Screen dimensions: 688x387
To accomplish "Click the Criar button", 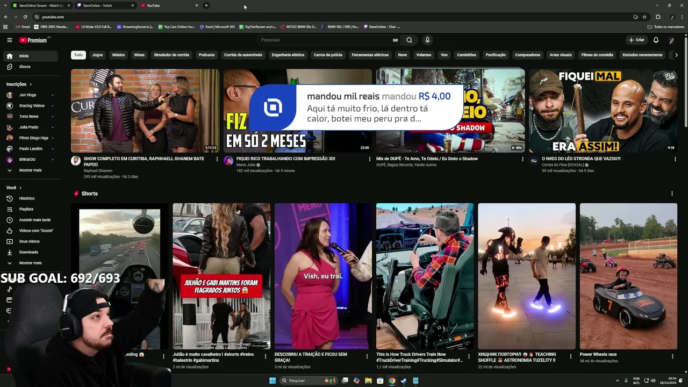I will click(636, 40).
